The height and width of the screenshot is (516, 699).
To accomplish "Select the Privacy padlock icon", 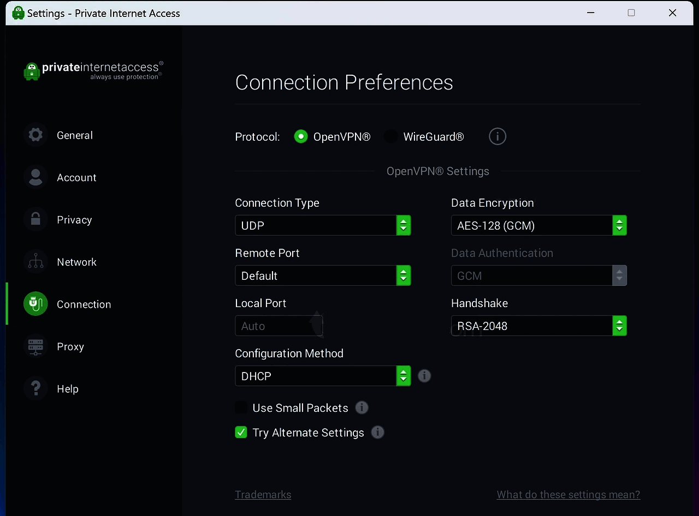I will pos(35,220).
